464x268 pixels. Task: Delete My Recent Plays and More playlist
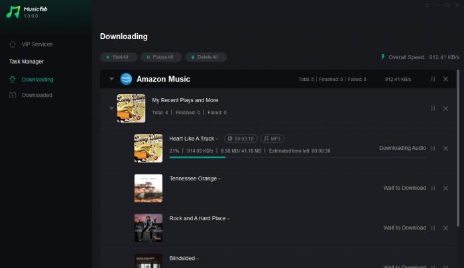(445, 109)
